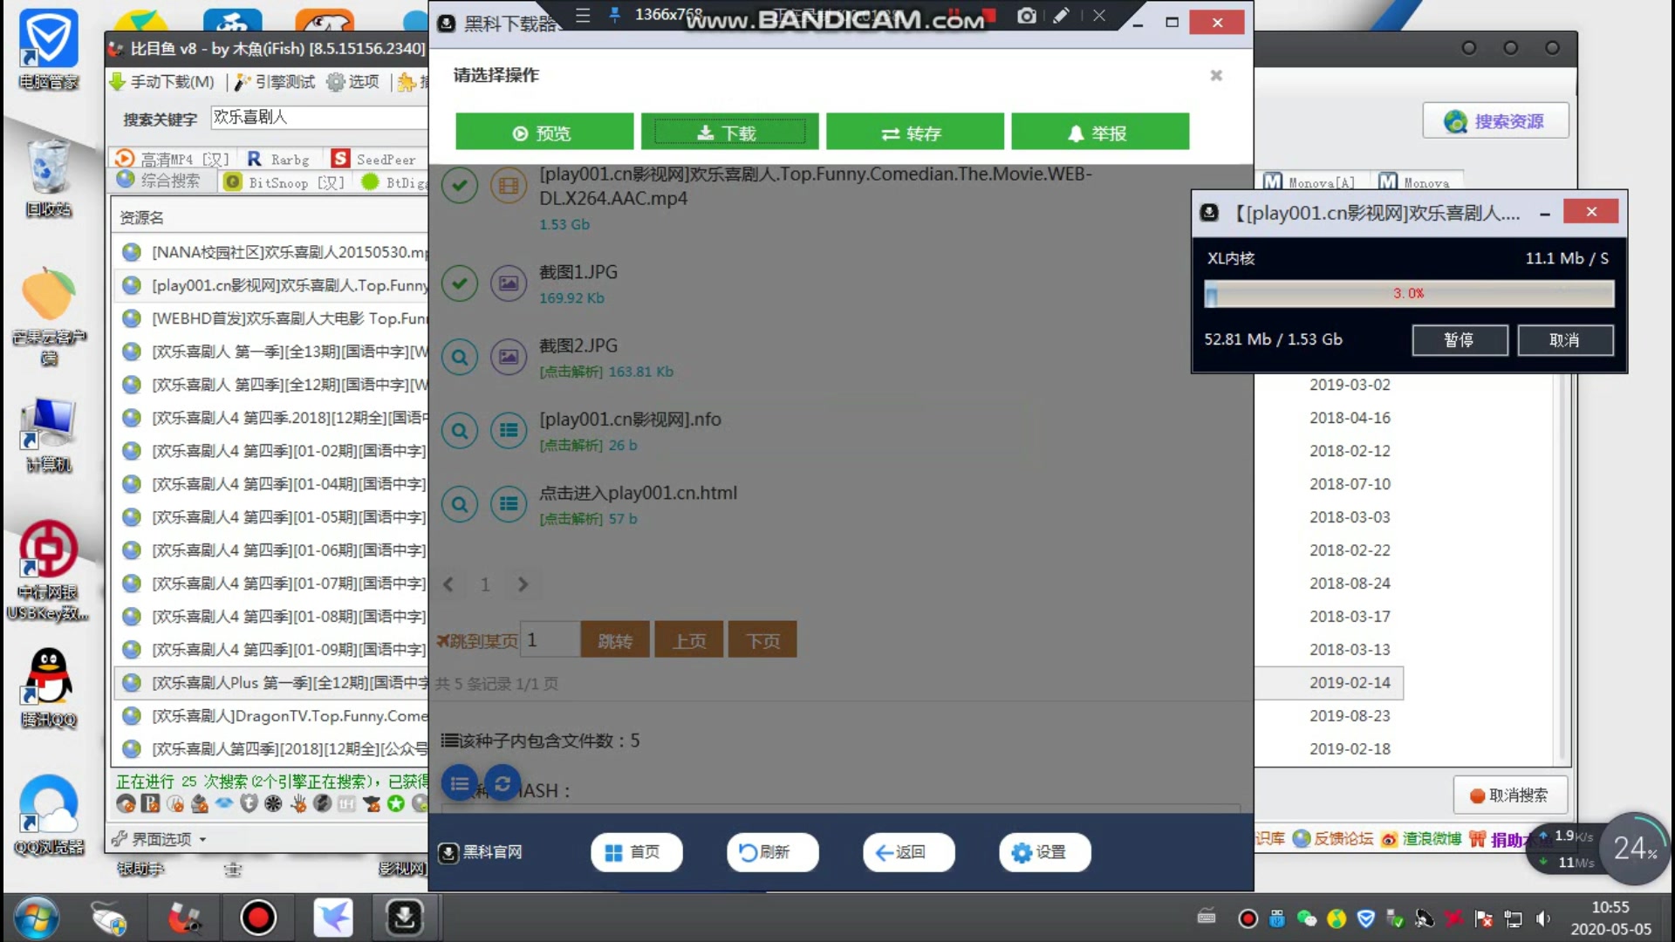Select the row 欢乐喜剧人Plus 第一季[全12期]
1675x942 pixels.
click(x=271, y=683)
